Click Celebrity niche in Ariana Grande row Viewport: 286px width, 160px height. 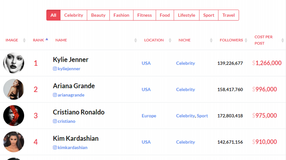pos(185,90)
